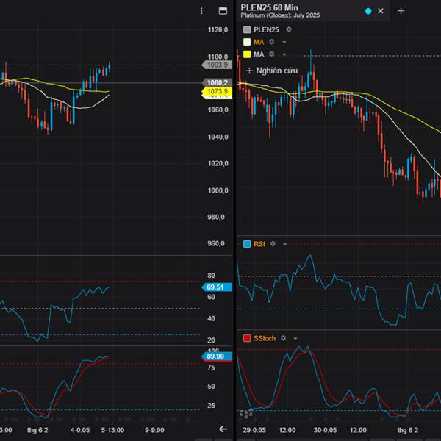This screenshot has width=441, height=441.
Task: Close the PLEN25 60 Min tab
Action: point(380,11)
